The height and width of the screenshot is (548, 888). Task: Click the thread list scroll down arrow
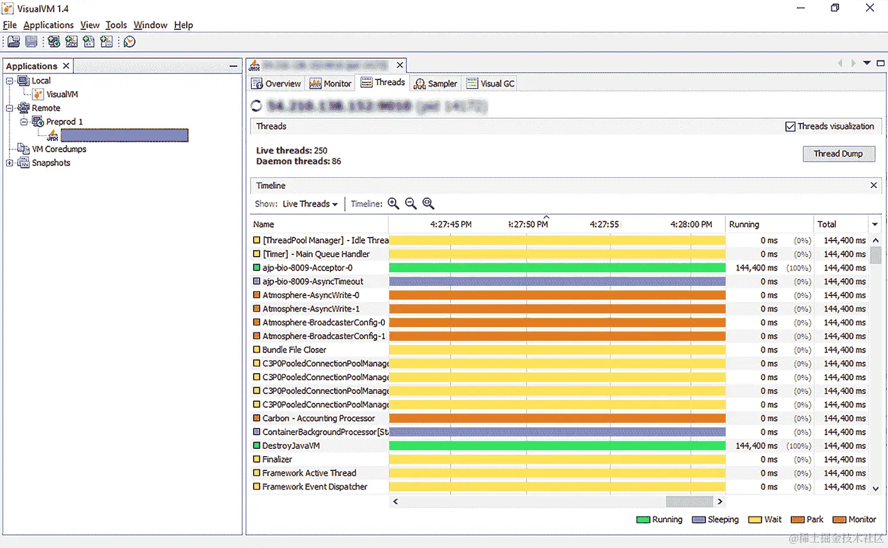(x=875, y=488)
